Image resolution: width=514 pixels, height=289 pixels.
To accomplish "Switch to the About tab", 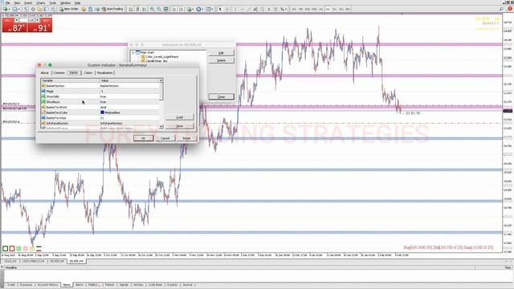I will pos(45,73).
